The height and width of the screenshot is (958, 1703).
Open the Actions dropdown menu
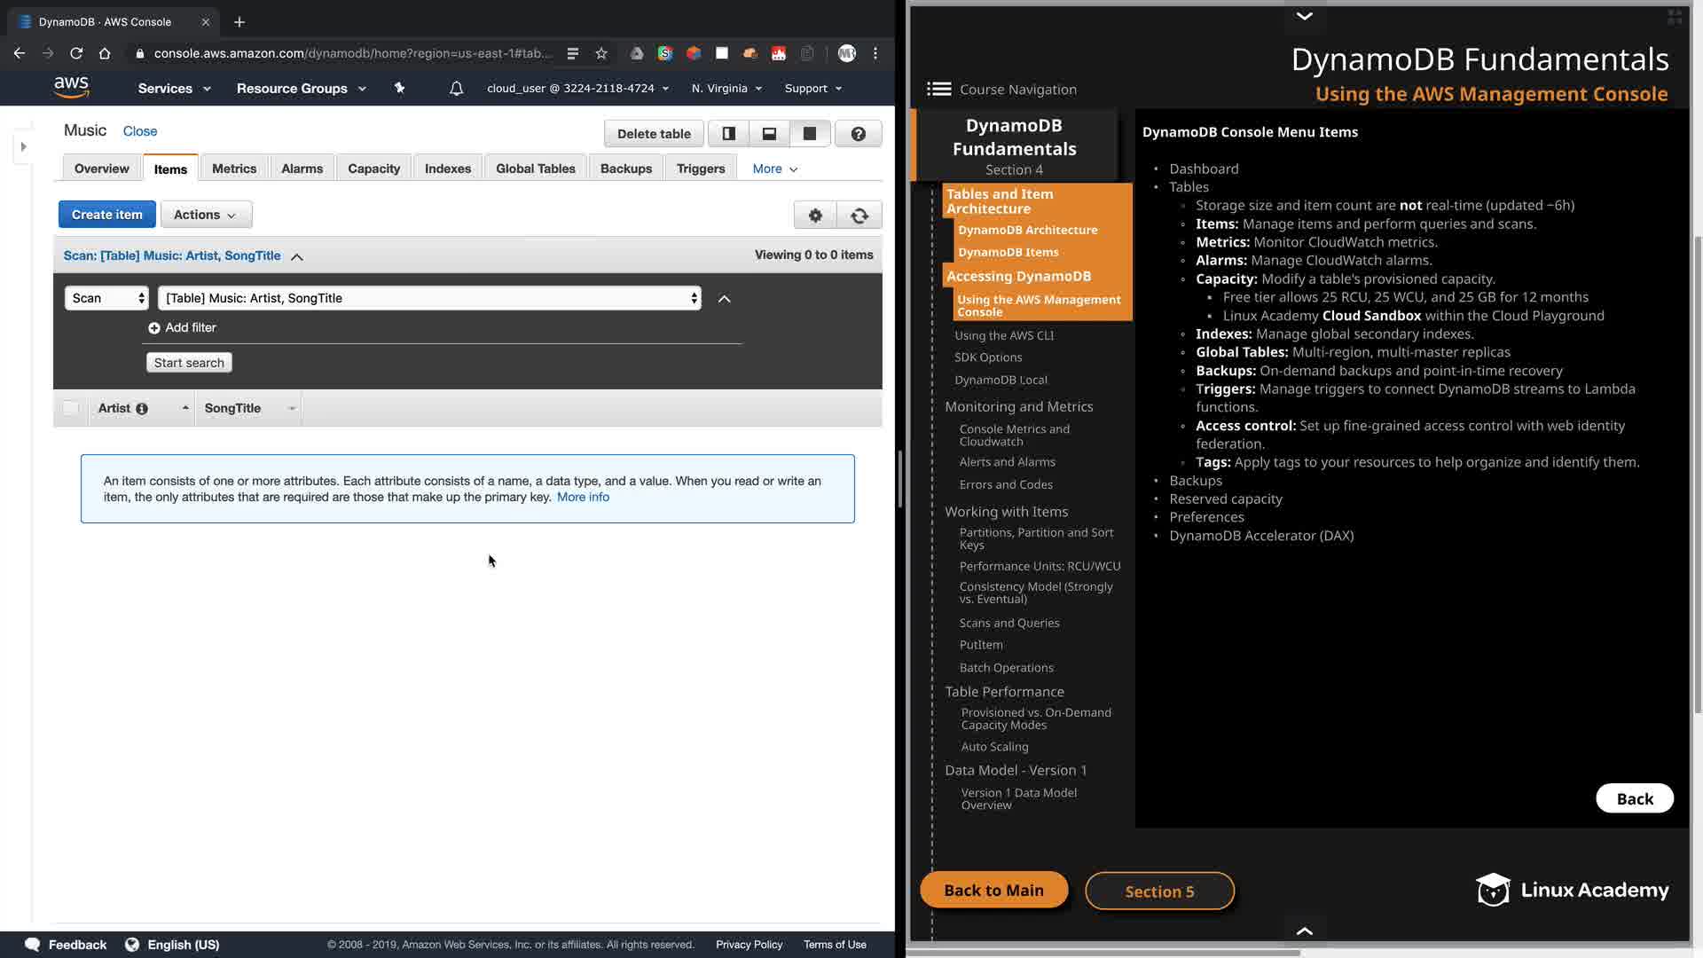coord(206,215)
